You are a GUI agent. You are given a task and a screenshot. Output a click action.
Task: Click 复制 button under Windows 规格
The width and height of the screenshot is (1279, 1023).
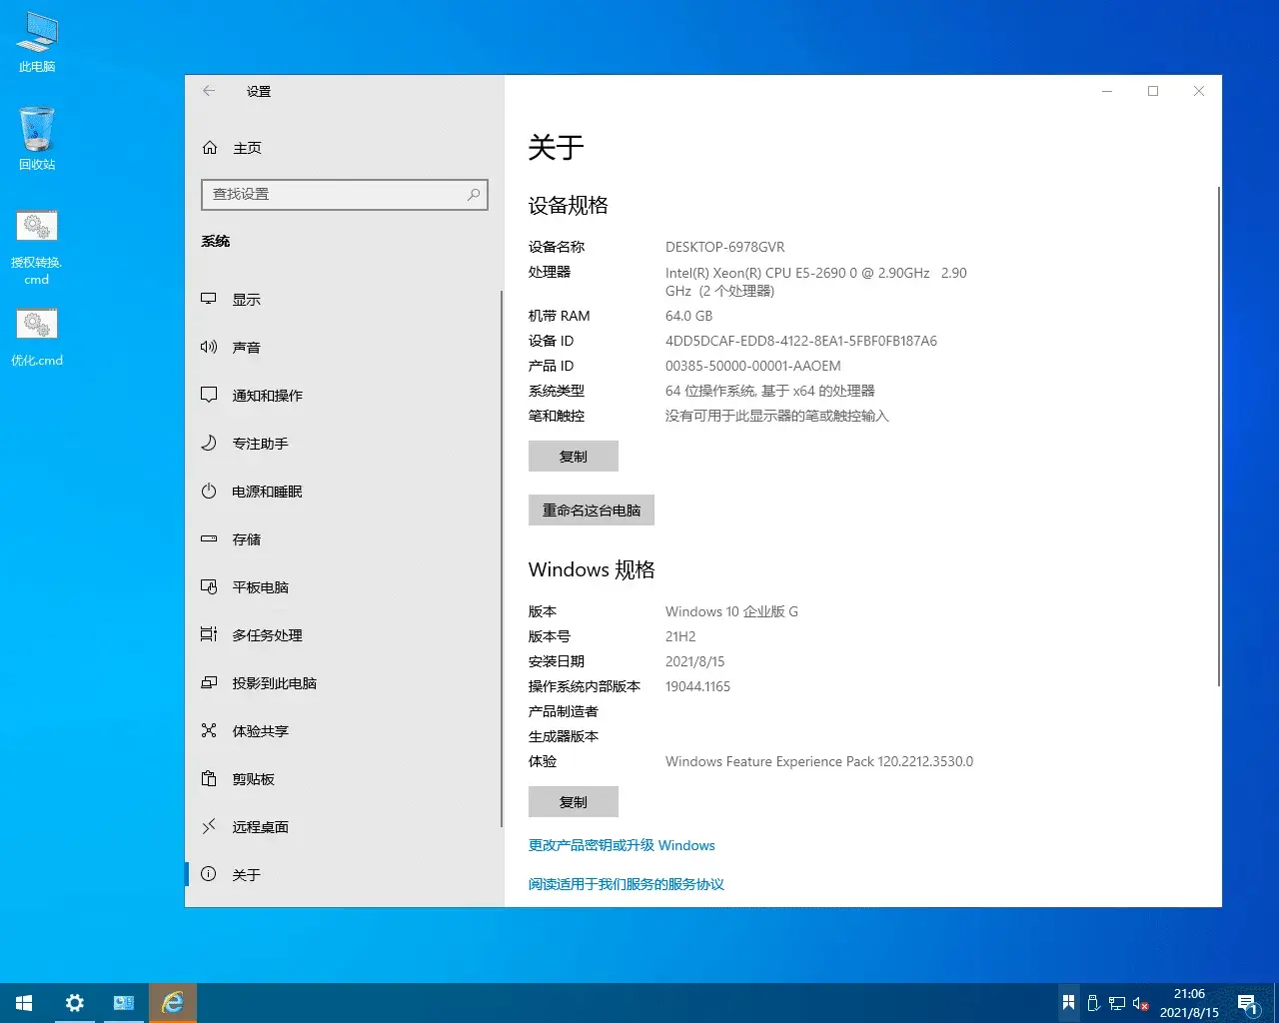pyautogui.click(x=574, y=802)
